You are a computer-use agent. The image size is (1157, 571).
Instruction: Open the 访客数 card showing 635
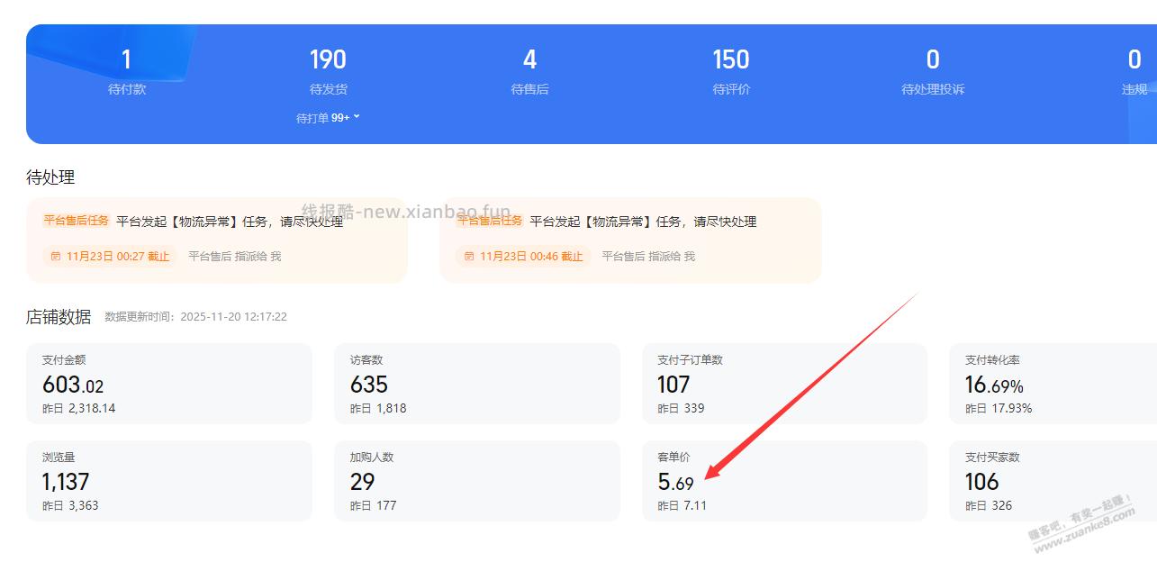coord(477,384)
